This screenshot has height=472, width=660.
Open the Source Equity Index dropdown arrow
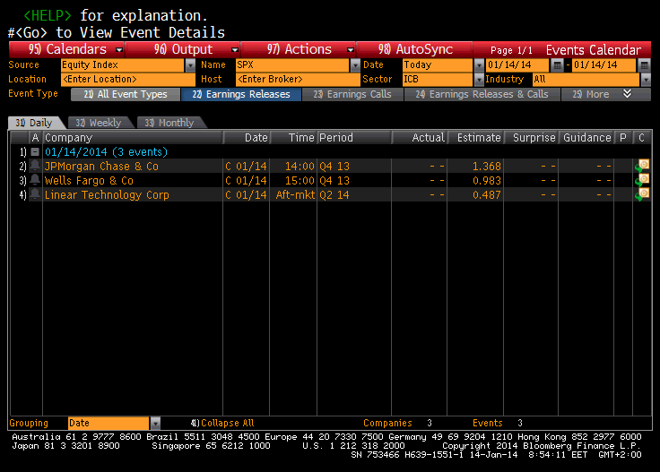(190, 65)
